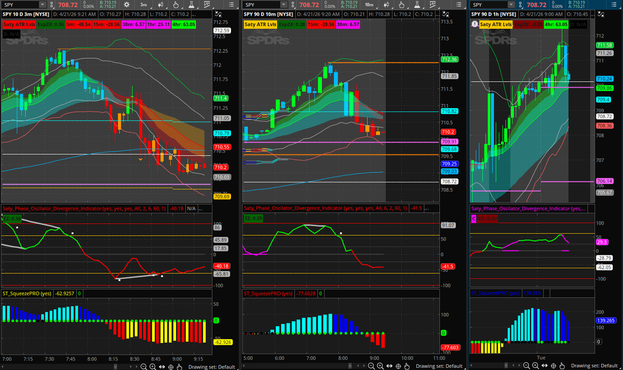Screen dimensions: 623x370
Task: Toggle auto-fit arrows below the 10m chart
Action: [389, 366]
